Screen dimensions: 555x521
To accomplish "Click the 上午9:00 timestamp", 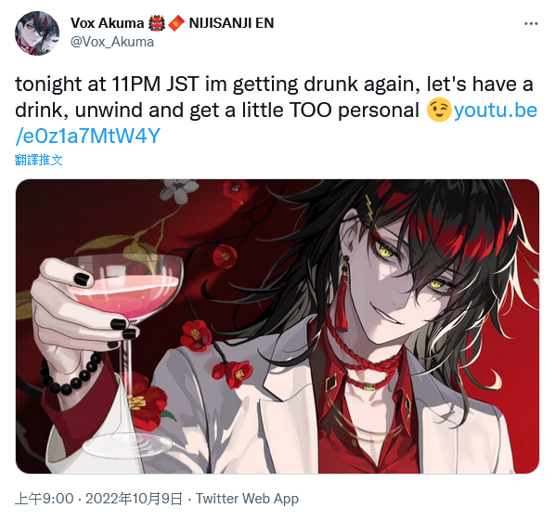I will coord(45,499).
